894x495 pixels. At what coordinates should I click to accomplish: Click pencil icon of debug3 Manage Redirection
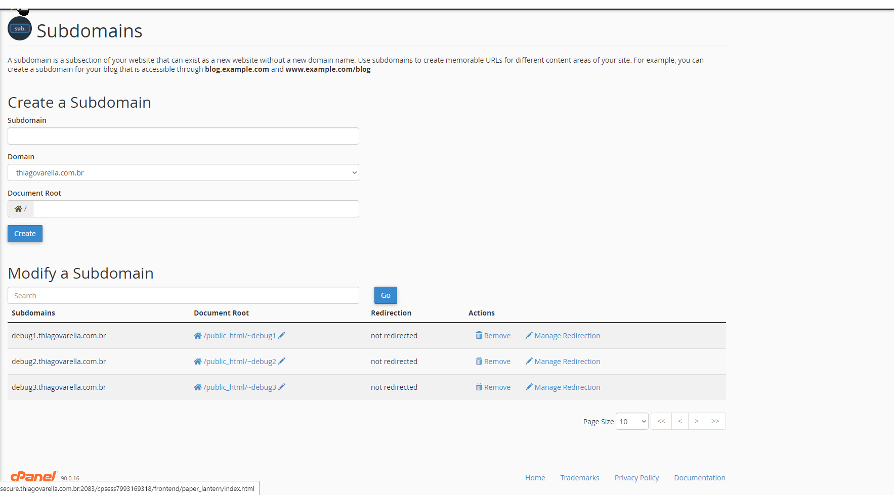529,387
